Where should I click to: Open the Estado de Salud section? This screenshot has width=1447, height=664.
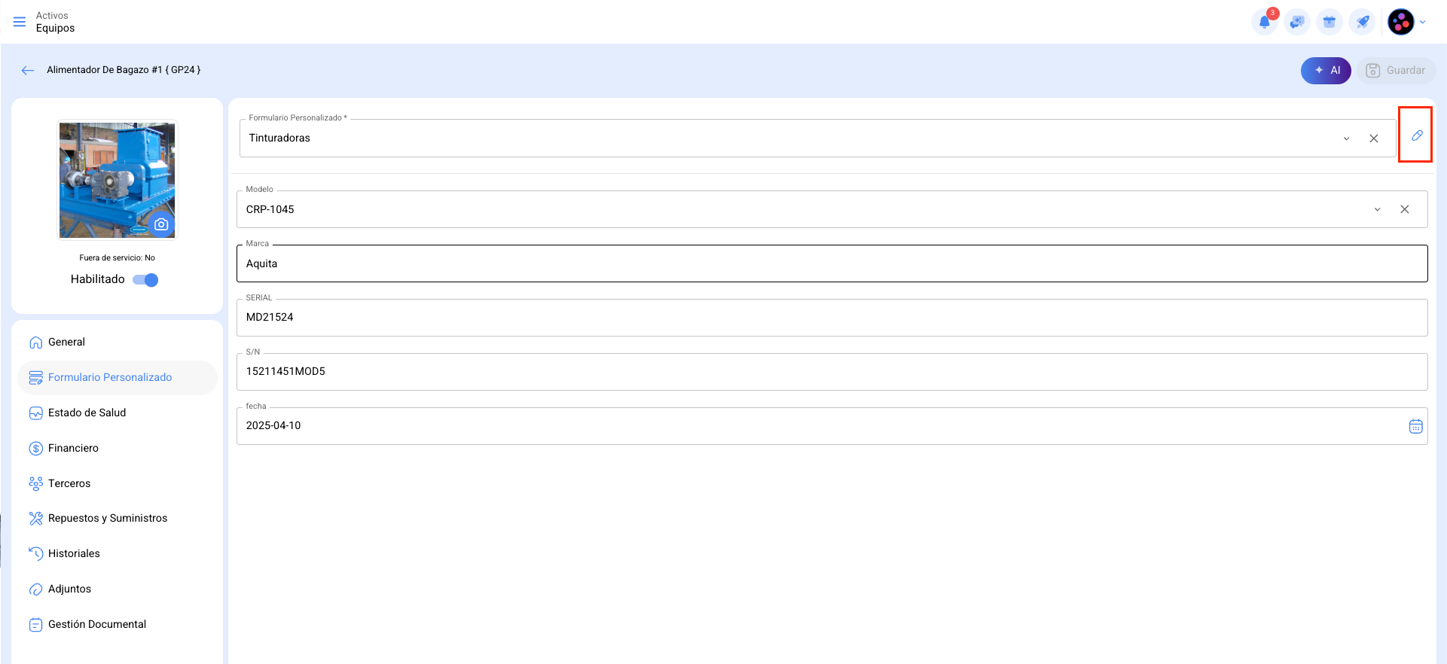(x=87, y=413)
